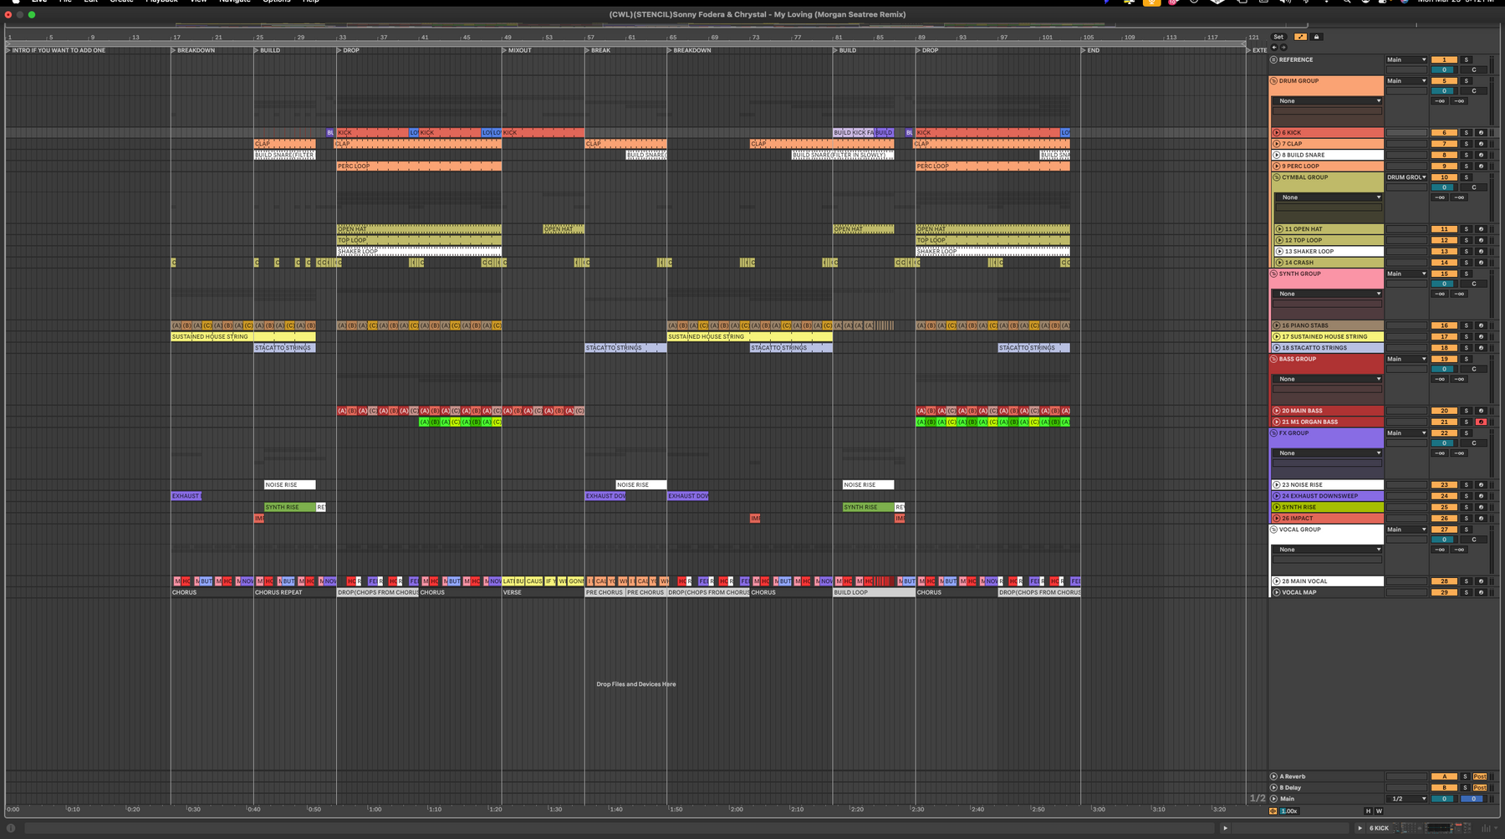Image resolution: width=1505 pixels, height=839 pixels.
Task: Unfold the 13 SHAKER LOOP track arrow
Action: pyautogui.click(x=1279, y=251)
